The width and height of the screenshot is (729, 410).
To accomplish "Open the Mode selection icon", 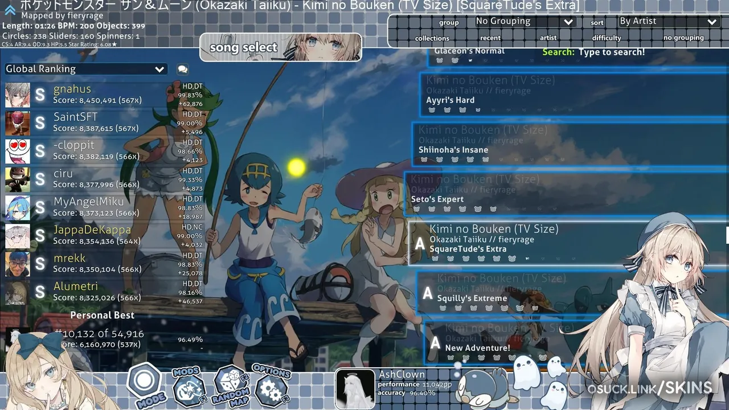I will (144, 384).
